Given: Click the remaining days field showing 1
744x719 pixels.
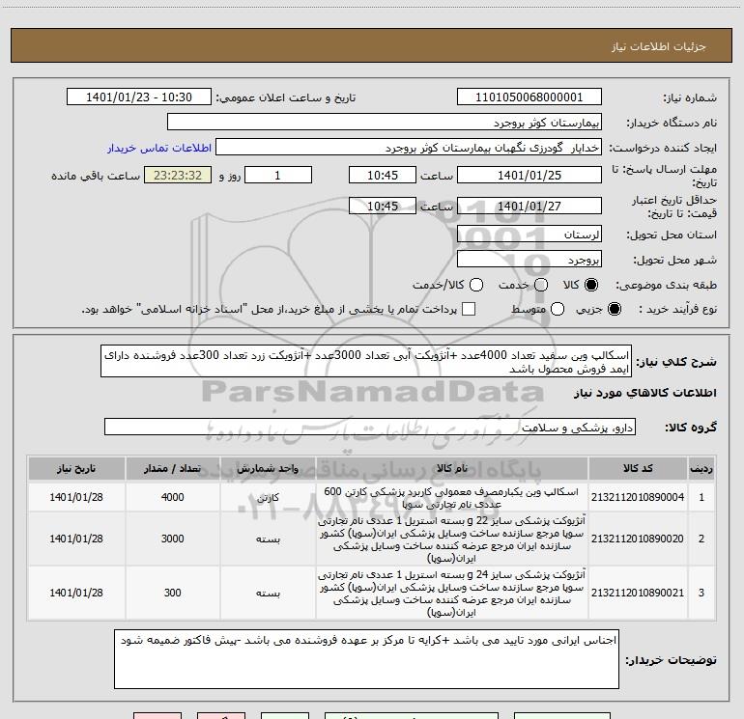Looking at the screenshot, I should click(x=278, y=175).
